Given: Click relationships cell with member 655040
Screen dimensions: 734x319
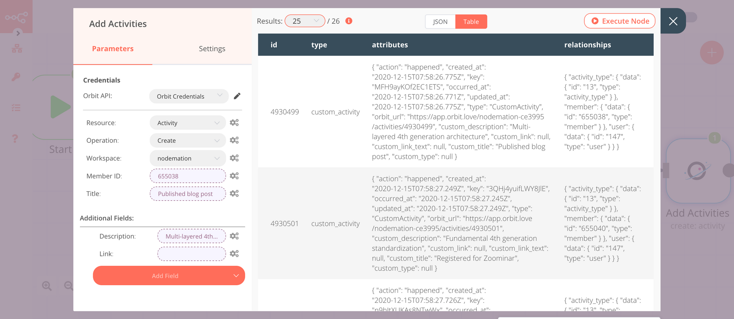Looking at the screenshot, I should pyautogui.click(x=603, y=223).
